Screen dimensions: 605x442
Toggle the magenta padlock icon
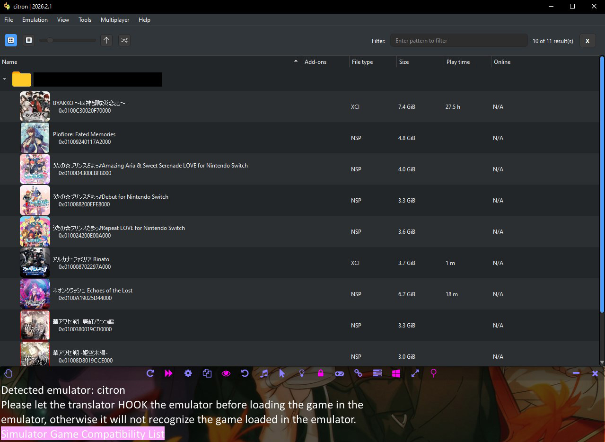point(321,373)
